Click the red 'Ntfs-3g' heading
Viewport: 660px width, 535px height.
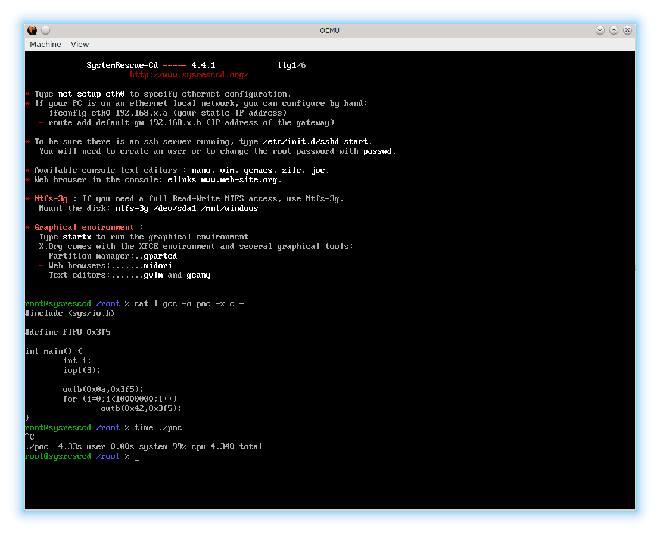pos(51,198)
